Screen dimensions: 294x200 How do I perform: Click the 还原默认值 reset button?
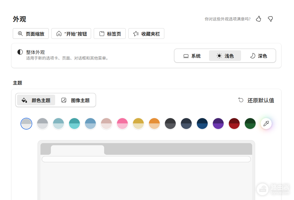[256, 100]
